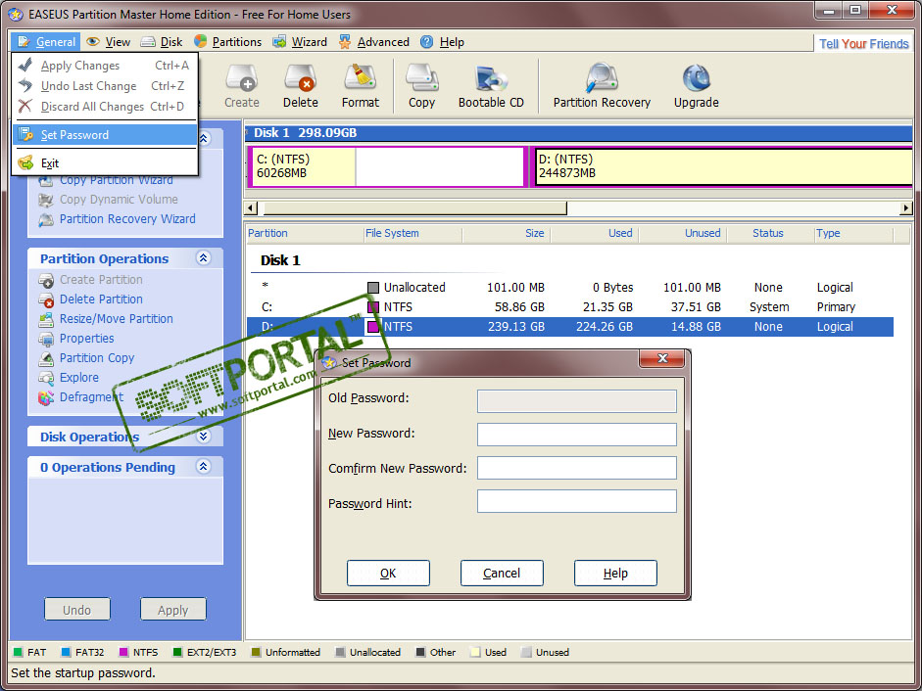Sort by the Status column header
The height and width of the screenshot is (691, 922).
(x=770, y=233)
